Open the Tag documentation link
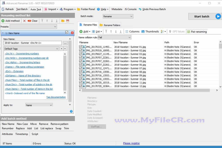 click(x=56, y=97)
